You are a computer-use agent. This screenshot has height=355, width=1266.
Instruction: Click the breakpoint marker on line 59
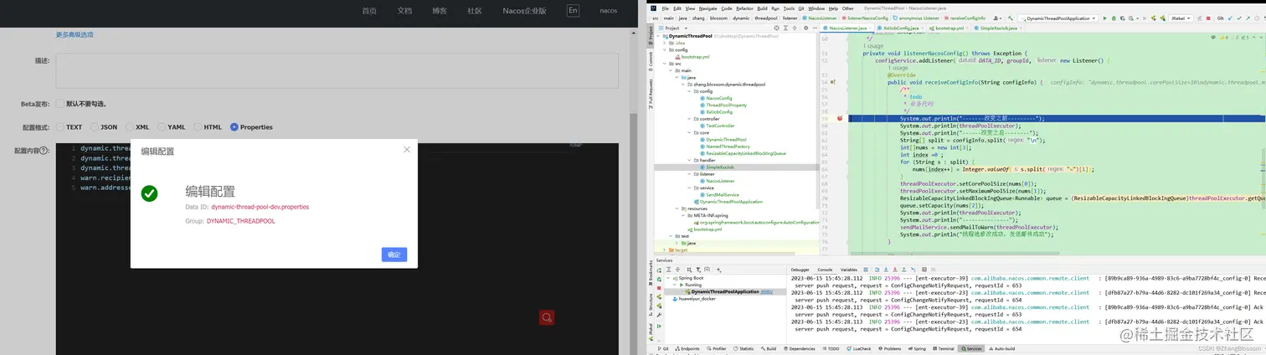(x=840, y=119)
